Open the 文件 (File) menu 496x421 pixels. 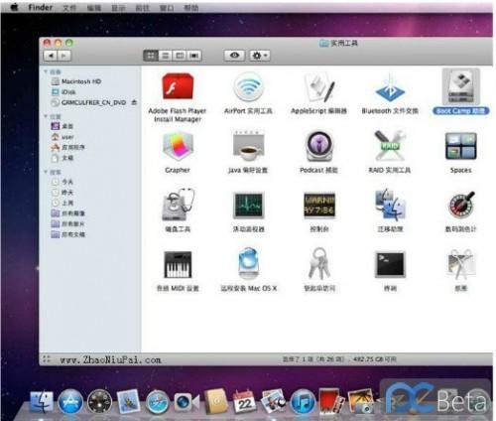point(69,8)
